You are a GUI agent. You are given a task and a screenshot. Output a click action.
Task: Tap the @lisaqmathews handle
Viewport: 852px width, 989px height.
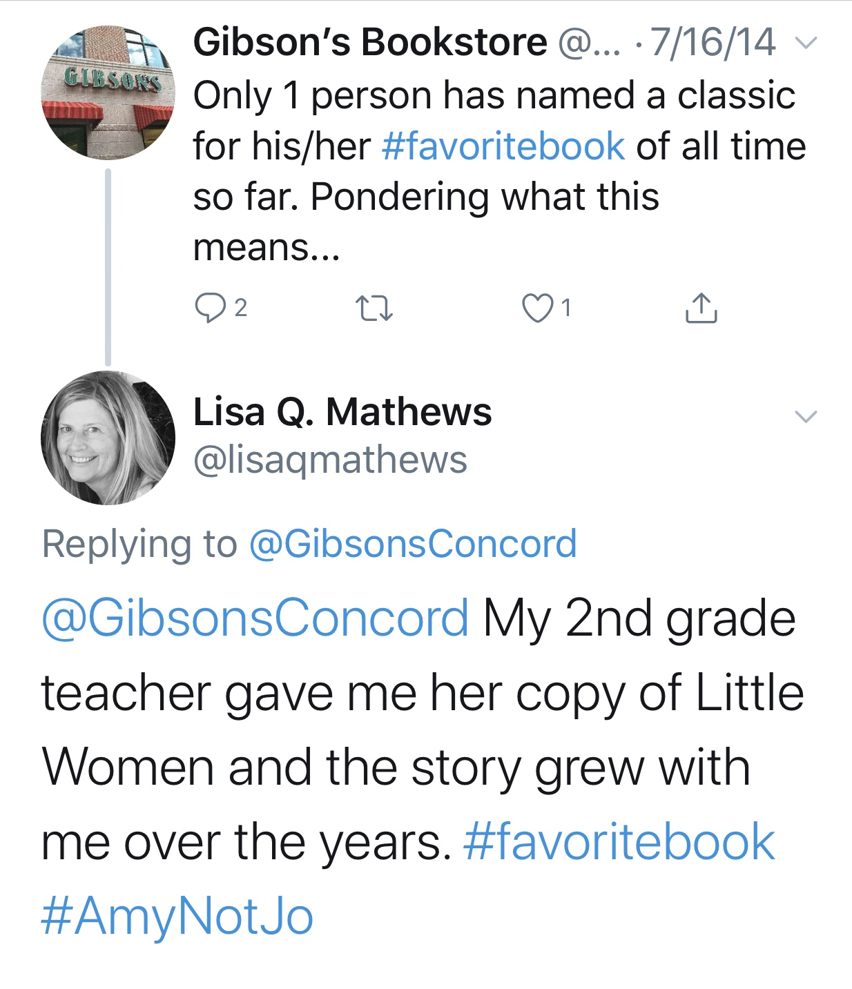pyautogui.click(x=330, y=460)
